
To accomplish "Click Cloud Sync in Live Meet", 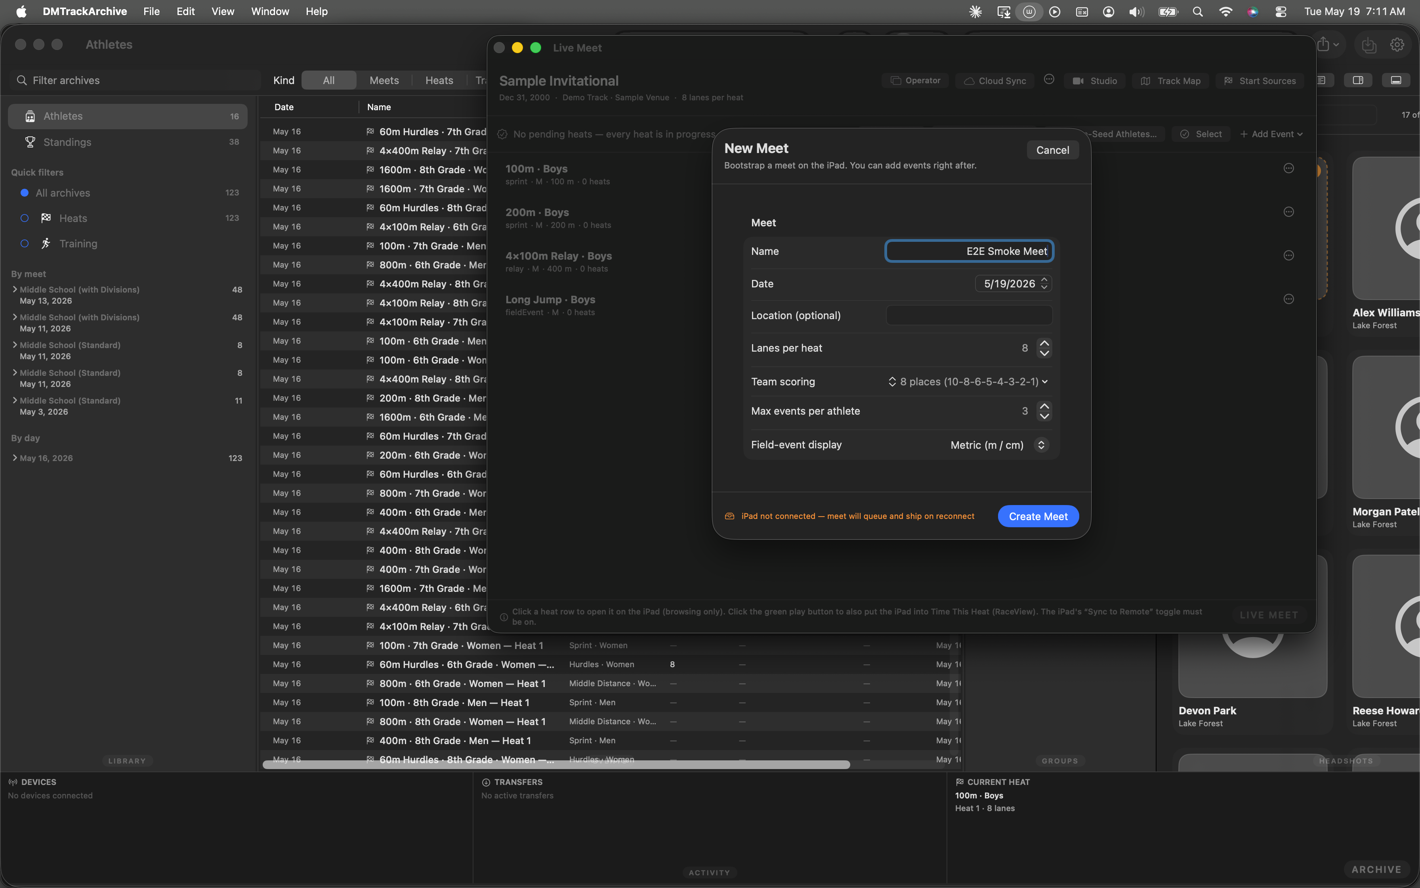I will [x=994, y=80].
